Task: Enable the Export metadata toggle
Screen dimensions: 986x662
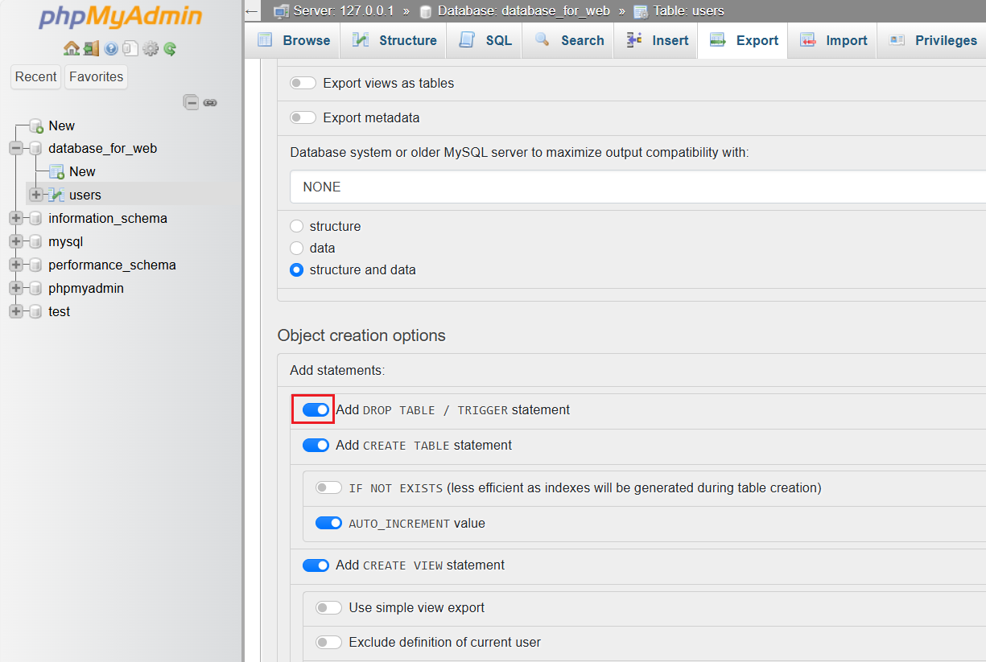Action: click(303, 117)
